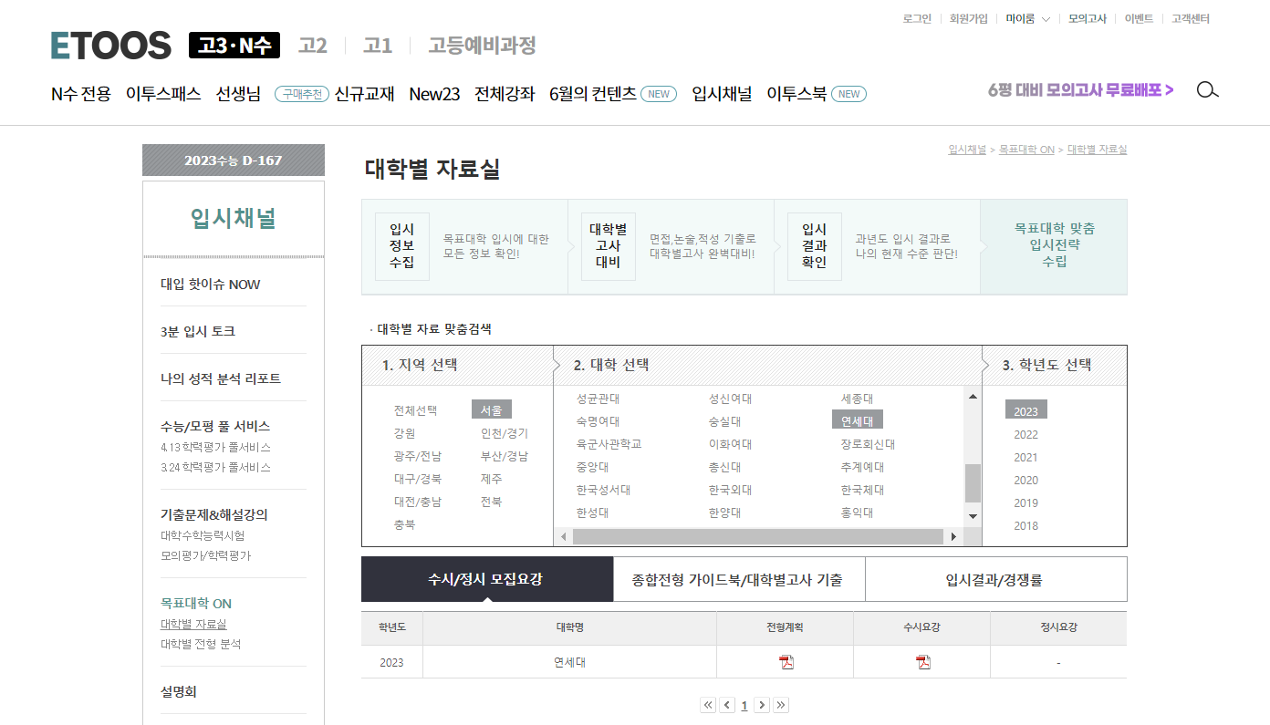Open the 선생님 menu
The height and width of the screenshot is (725, 1270).
[238, 94]
